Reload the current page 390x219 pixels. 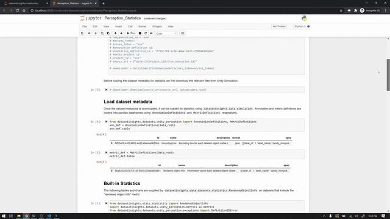[x=18, y=10]
